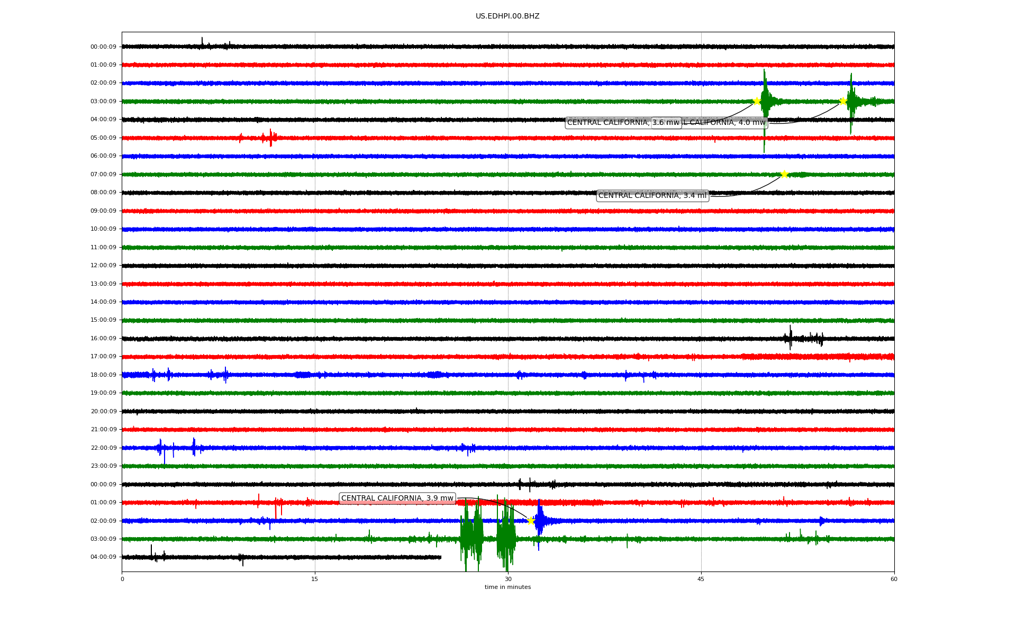Click the right star marker on the 03:00:09 trace
The width and height of the screenshot is (1016, 635).
coord(843,101)
